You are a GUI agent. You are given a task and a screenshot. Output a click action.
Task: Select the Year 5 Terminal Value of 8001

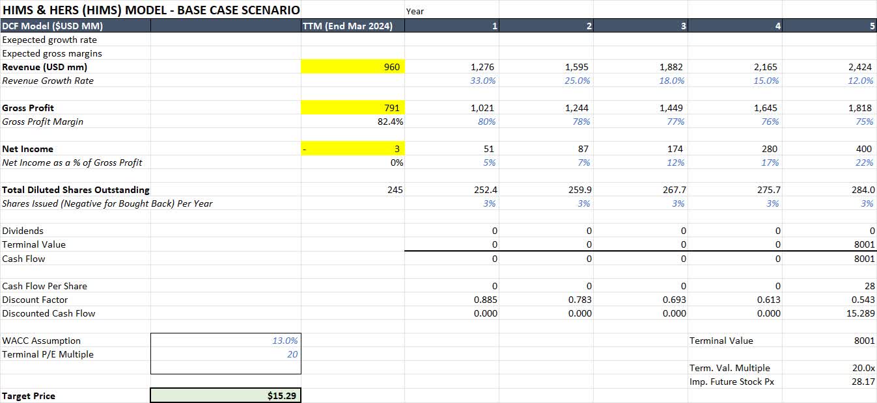859,244
